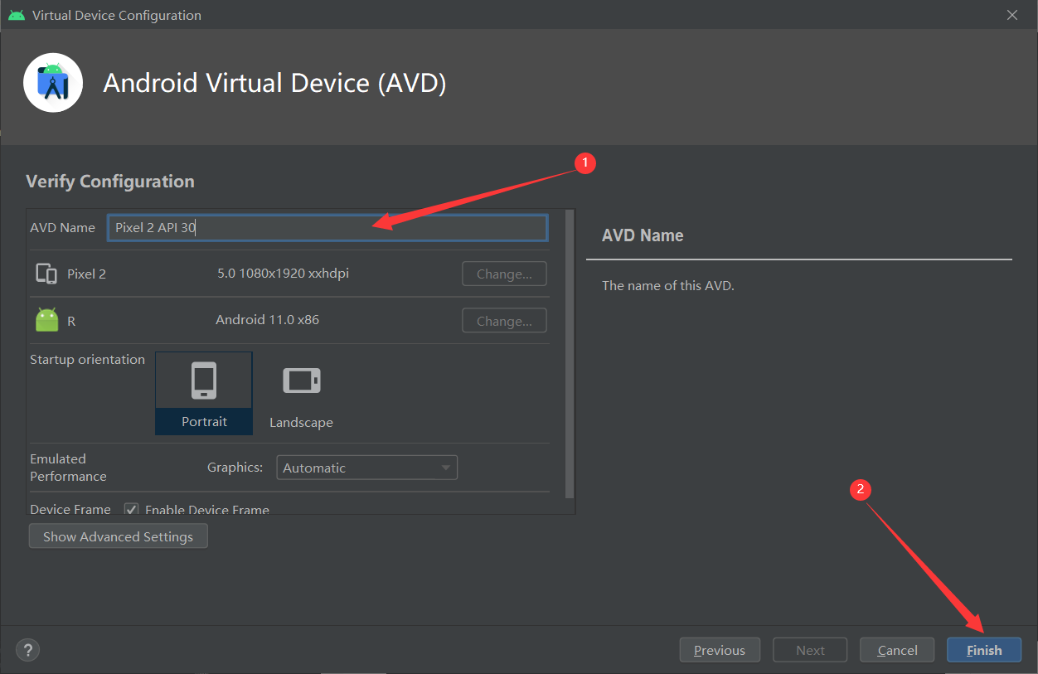Click the red arrow marker labeled 1

585,163
